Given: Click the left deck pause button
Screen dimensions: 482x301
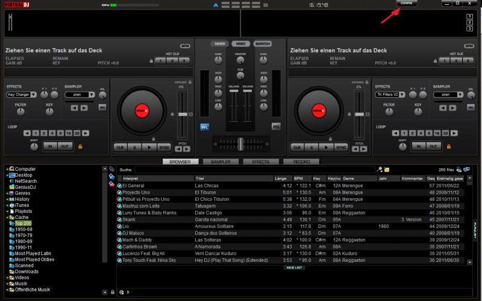Looking at the screenshot, I should (134, 147).
